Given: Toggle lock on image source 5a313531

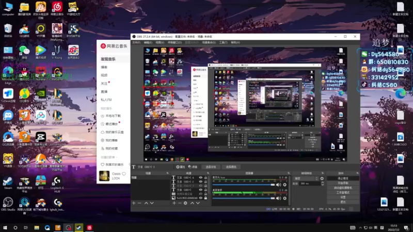Looking at the screenshot, I should tap(205, 198).
